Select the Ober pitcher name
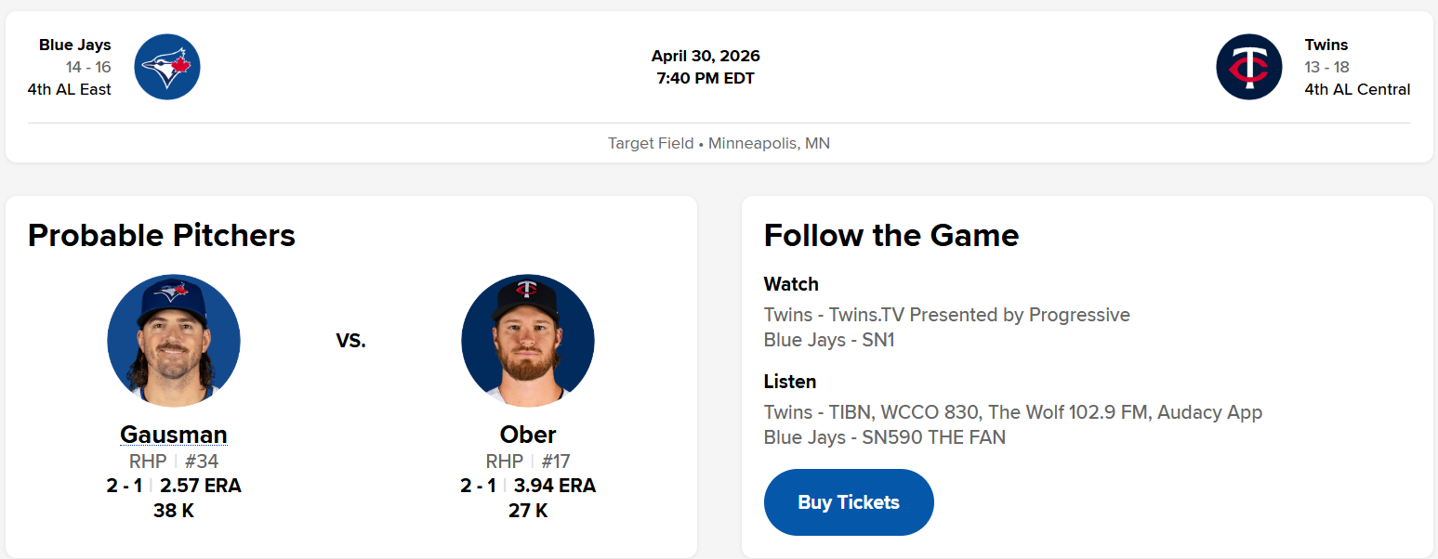The width and height of the screenshot is (1438, 559). click(x=528, y=435)
